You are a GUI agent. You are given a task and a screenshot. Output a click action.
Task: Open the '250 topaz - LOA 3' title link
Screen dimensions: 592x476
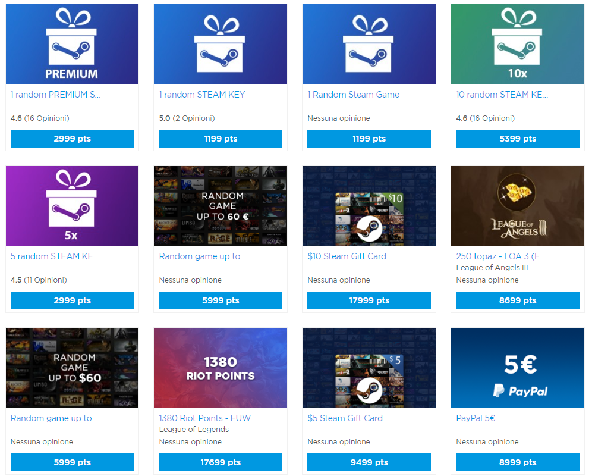tap(500, 256)
